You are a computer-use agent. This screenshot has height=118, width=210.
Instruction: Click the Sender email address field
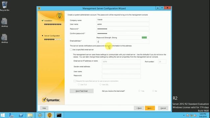[121, 67]
